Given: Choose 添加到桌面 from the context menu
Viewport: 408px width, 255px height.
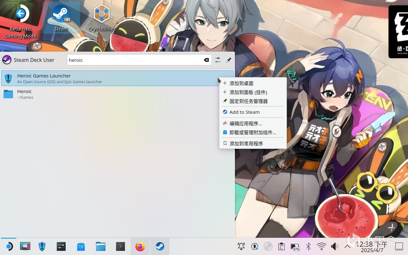Looking at the screenshot, I should click(x=253, y=84).
